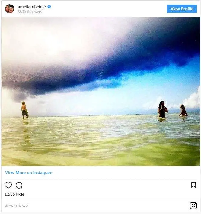Click the 88.7k followers text
Screen dimensions: 201x214
pyautogui.click(x=30, y=12)
